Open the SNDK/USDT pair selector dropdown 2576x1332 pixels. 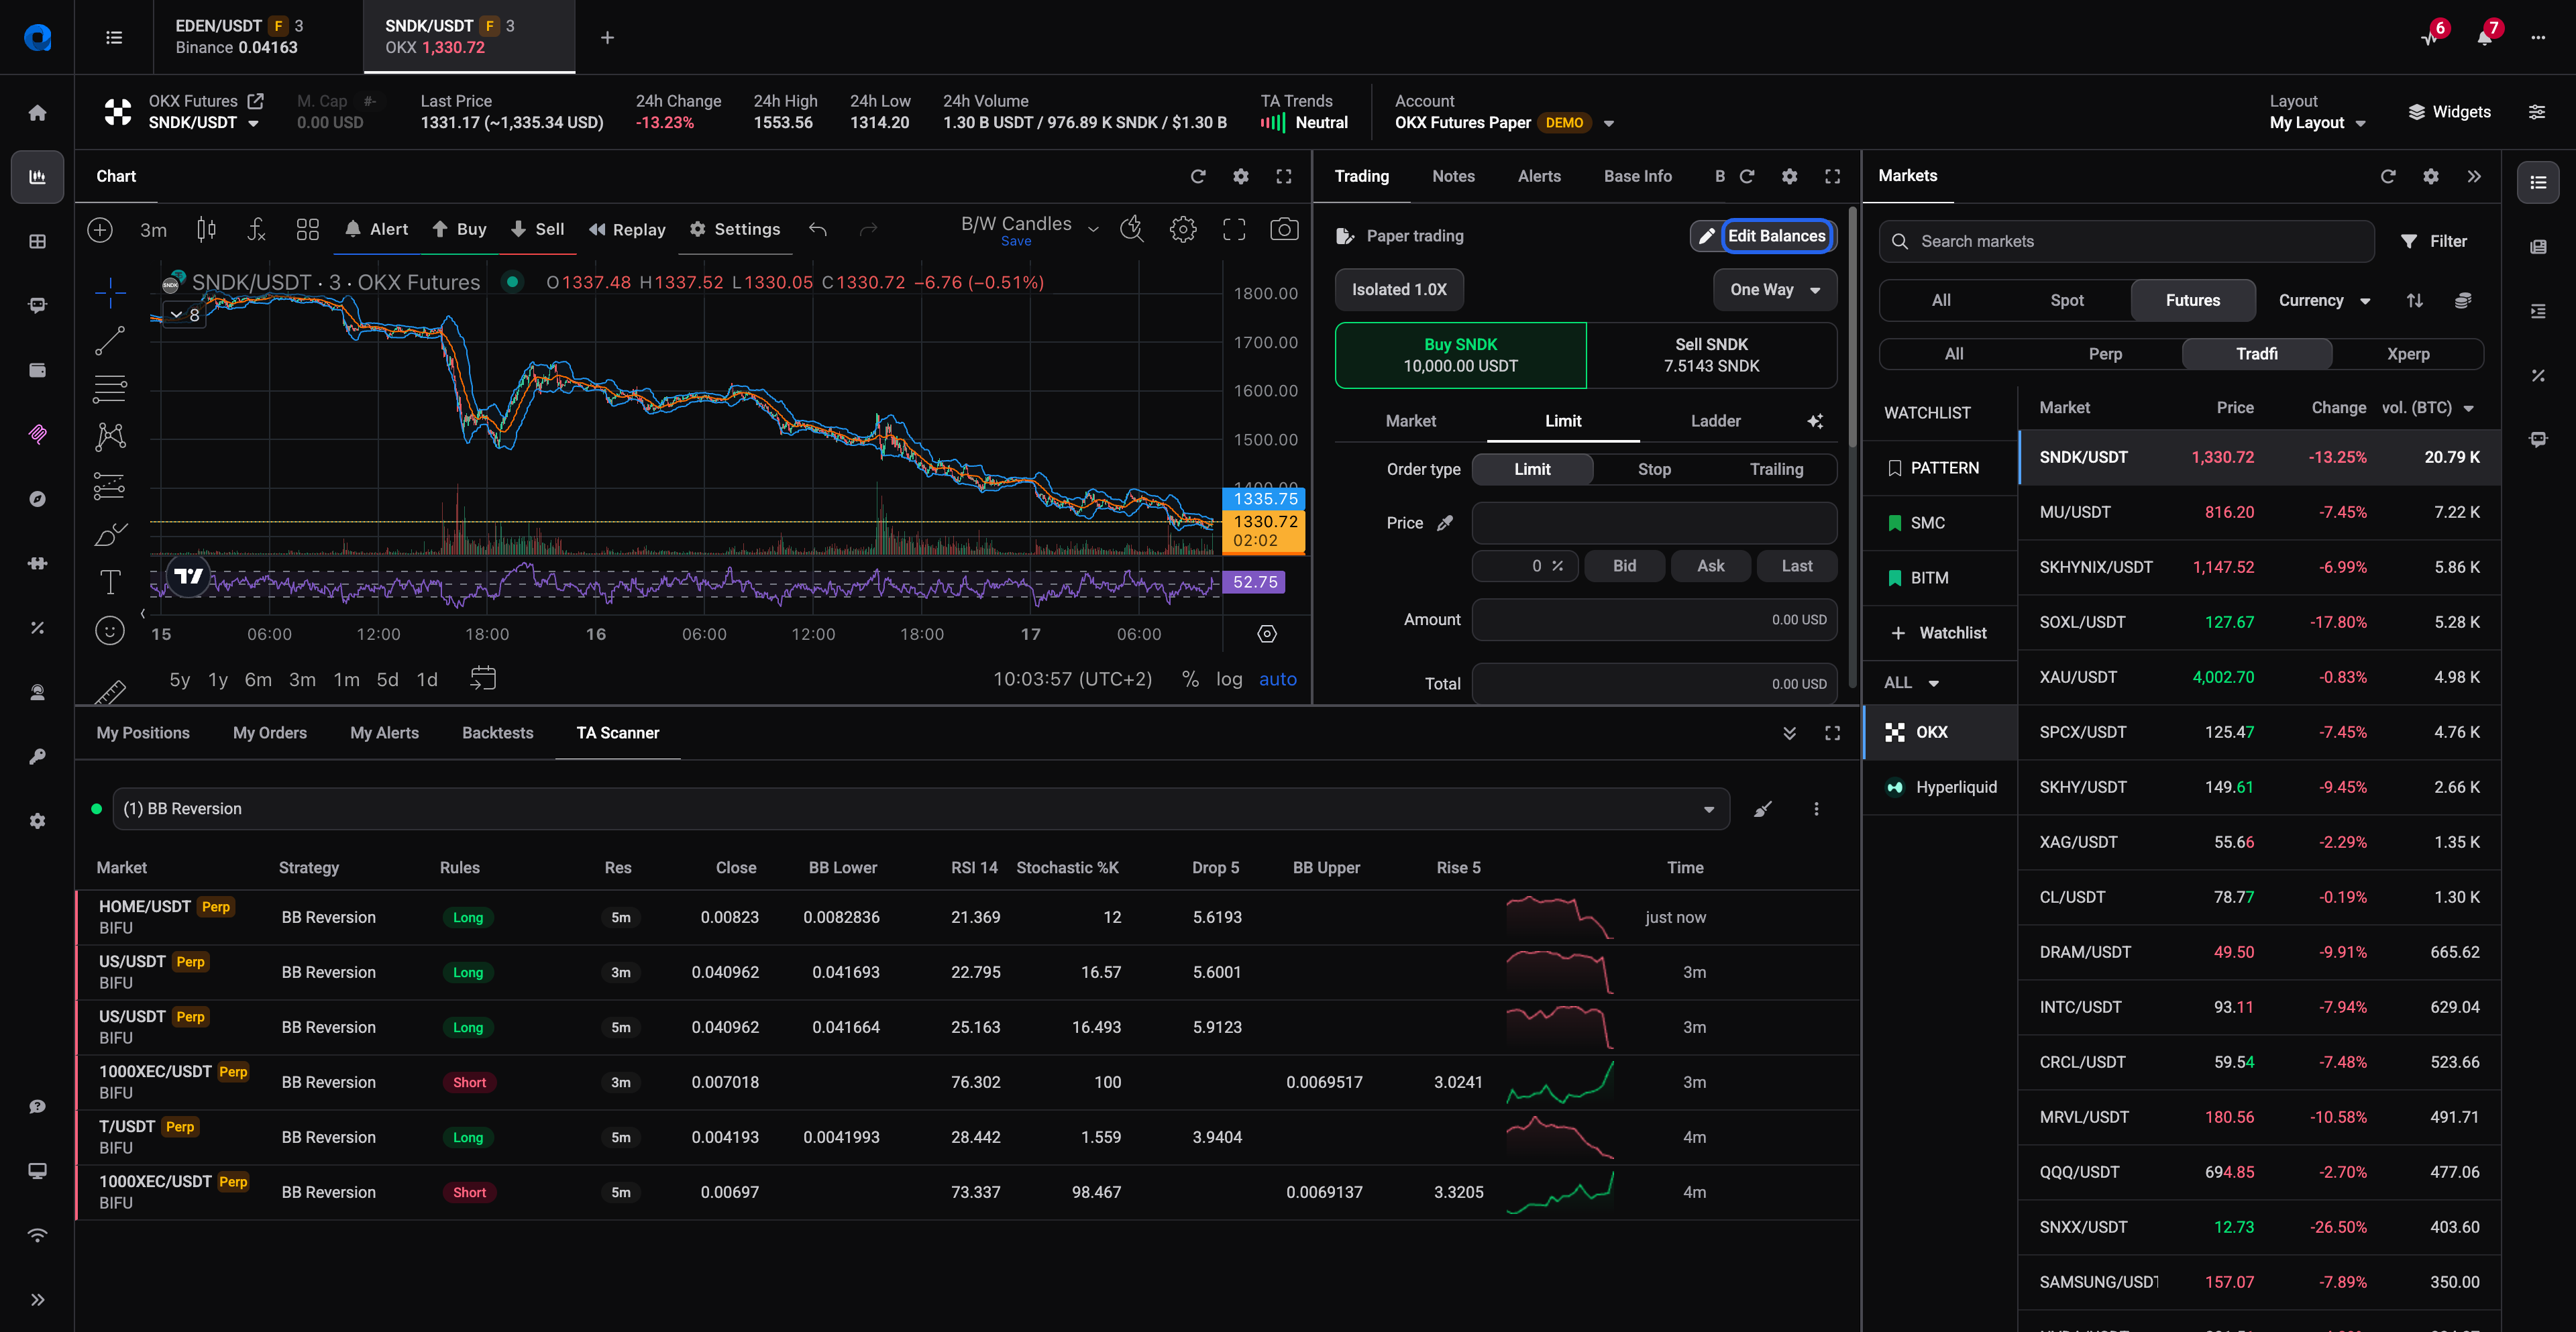pyautogui.click(x=204, y=122)
